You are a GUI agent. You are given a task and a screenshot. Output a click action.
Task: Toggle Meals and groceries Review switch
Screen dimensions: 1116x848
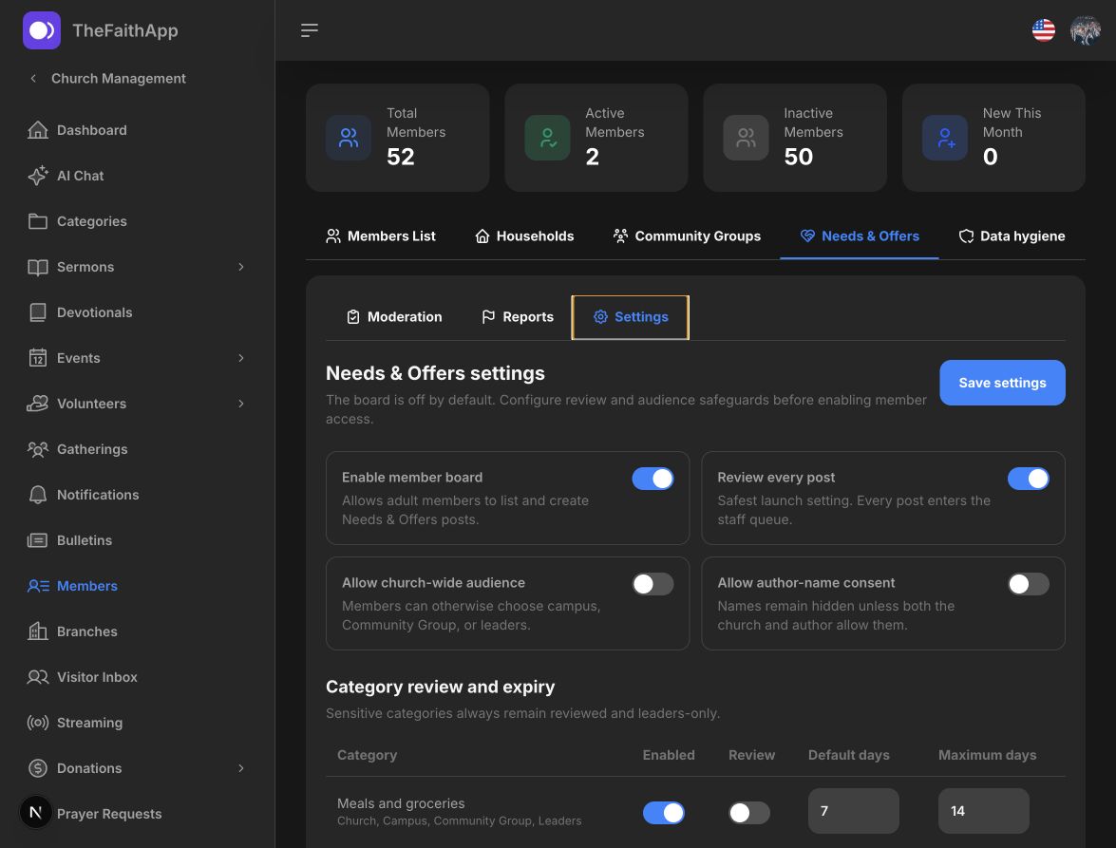pyautogui.click(x=748, y=812)
